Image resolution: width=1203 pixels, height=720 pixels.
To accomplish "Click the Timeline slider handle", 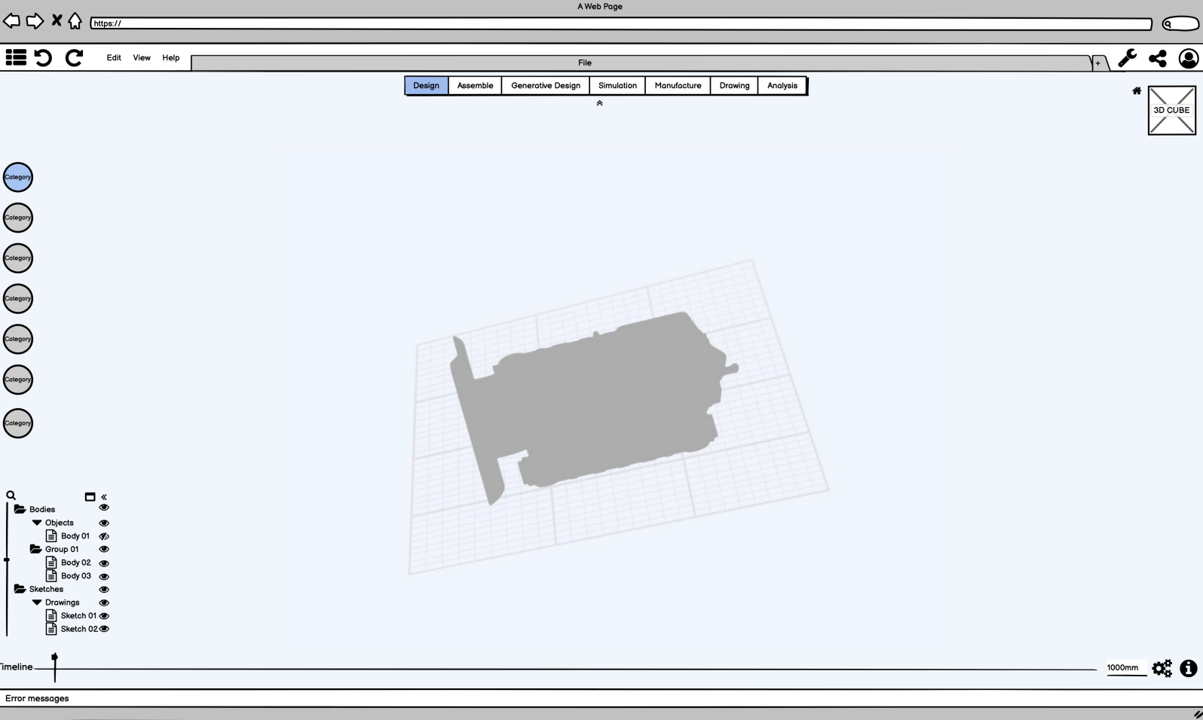I will coord(54,658).
